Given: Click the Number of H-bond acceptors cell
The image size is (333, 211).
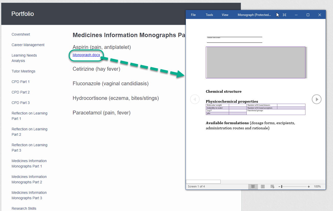Looking at the screenshot, I should 262,108.
